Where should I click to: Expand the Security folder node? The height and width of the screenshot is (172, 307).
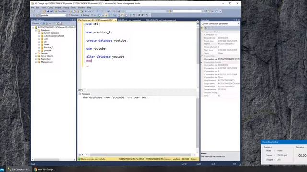[36, 53]
